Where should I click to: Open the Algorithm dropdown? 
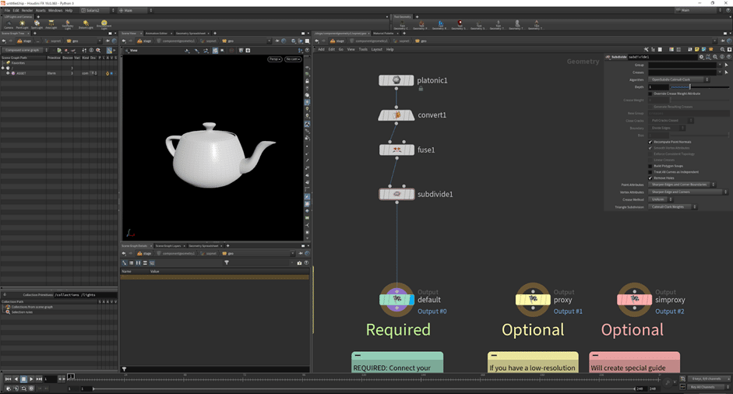pos(679,79)
